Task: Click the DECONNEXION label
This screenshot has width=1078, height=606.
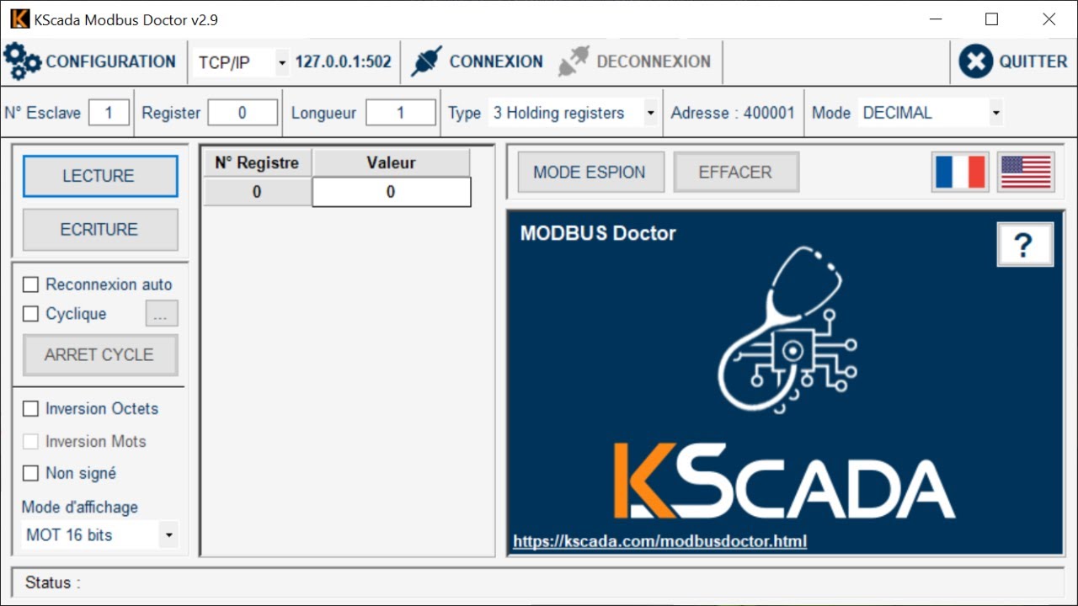Action: click(654, 61)
